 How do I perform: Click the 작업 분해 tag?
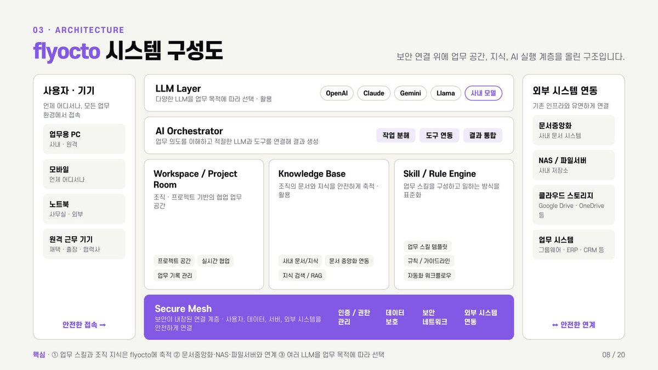[x=396, y=135]
